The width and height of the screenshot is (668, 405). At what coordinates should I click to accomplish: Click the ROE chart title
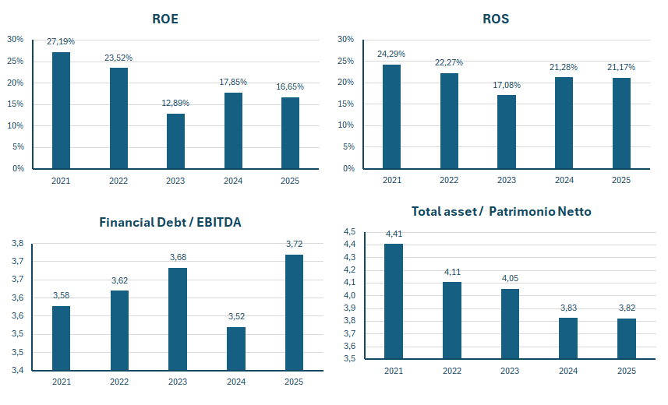coord(165,19)
